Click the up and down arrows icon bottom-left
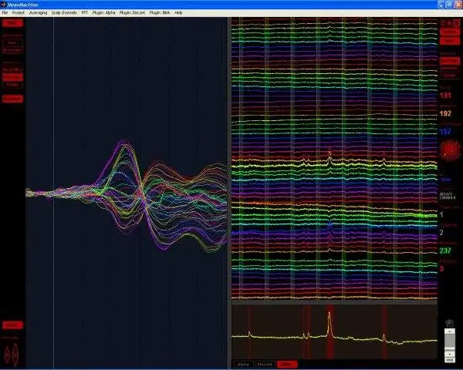 pyautogui.click(x=12, y=353)
